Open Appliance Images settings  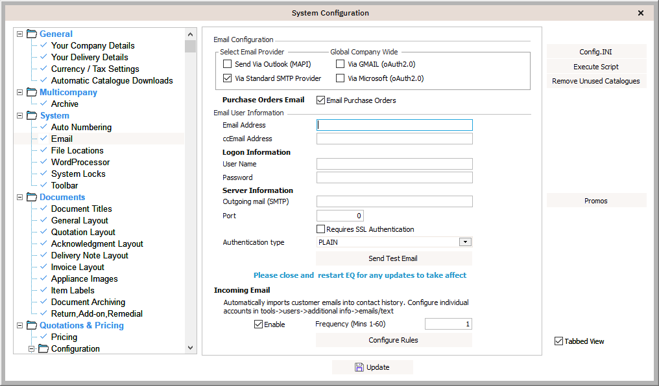click(84, 278)
